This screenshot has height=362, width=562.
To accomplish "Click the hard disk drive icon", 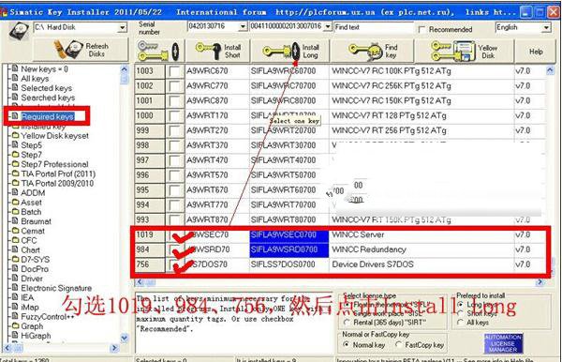I will point(19,31).
